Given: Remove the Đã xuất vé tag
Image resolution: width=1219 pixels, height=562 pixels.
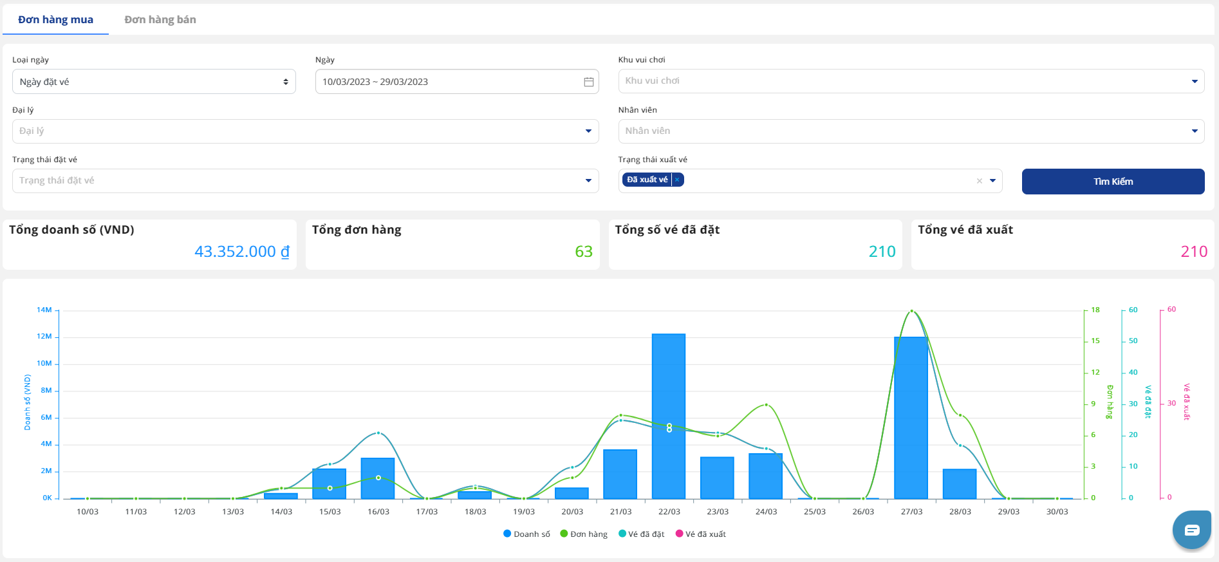Looking at the screenshot, I should coord(677,180).
